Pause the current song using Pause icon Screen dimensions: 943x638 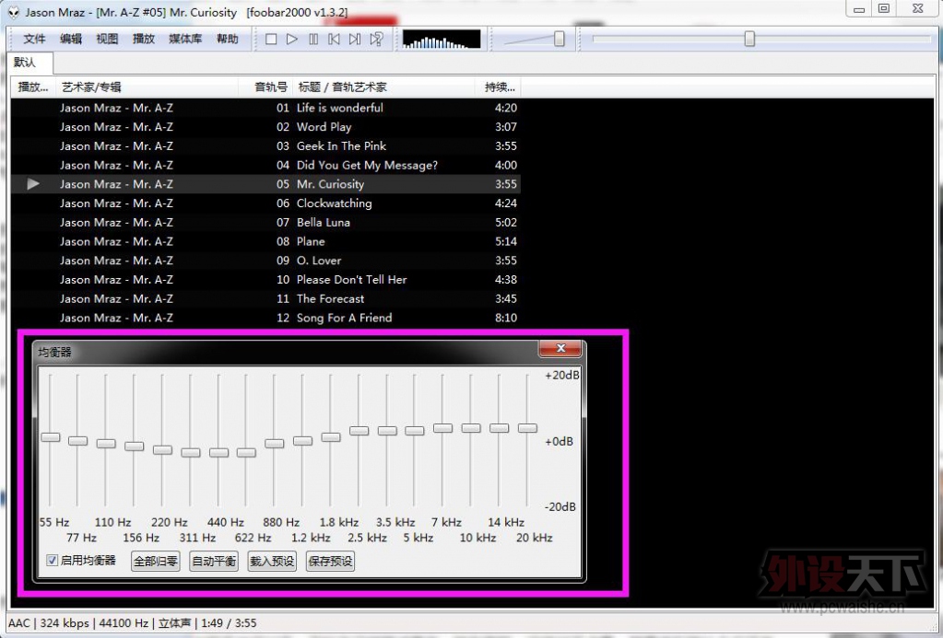click(313, 39)
